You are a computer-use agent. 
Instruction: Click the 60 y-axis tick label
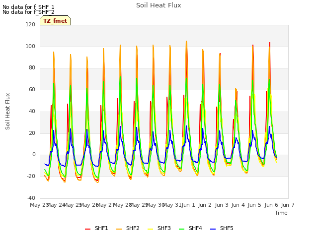[32, 90]
